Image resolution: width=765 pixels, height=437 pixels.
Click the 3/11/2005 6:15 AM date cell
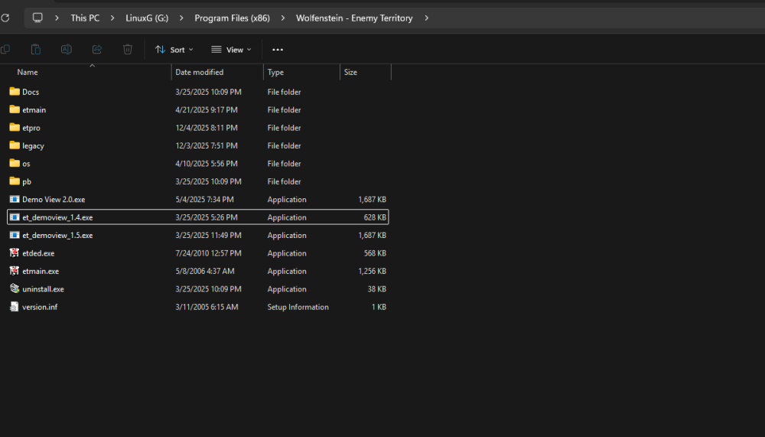click(x=207, y=307)
